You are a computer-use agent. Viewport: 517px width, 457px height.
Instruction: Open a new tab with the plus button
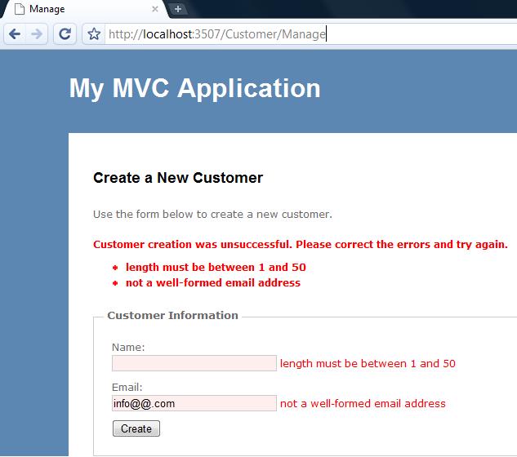[x=178, y=9]
